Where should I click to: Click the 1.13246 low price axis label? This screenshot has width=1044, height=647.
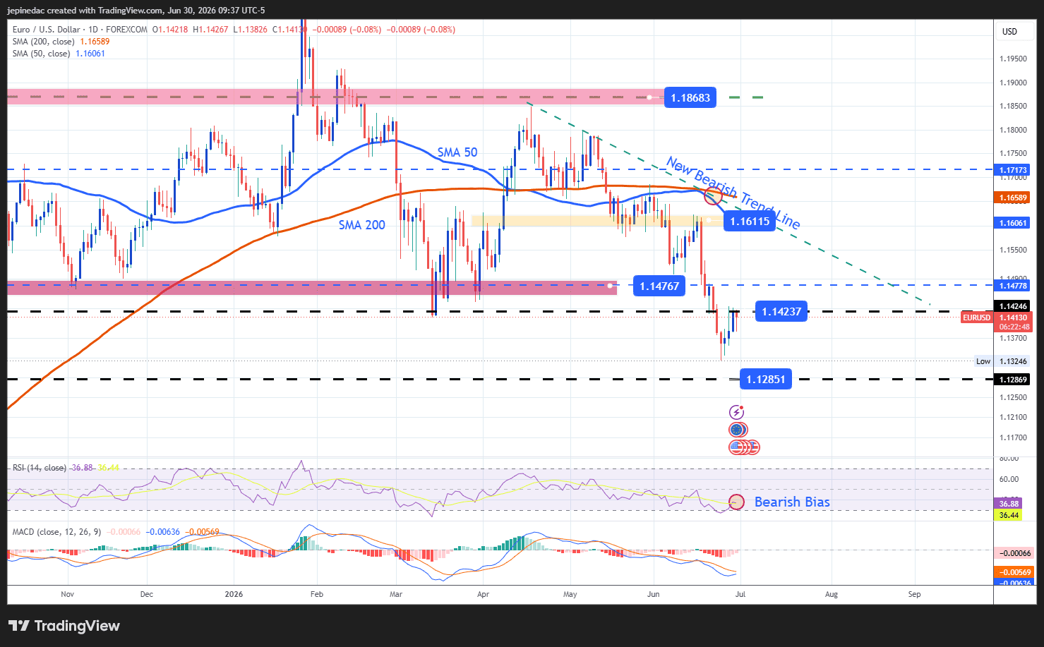(1013, 361)
